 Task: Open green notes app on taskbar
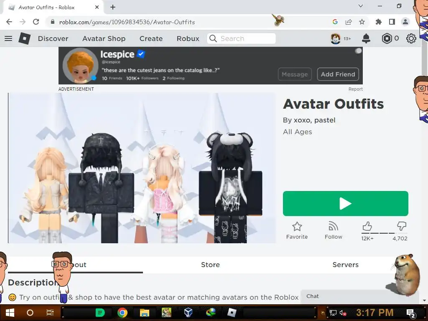(x=100, y=313)
